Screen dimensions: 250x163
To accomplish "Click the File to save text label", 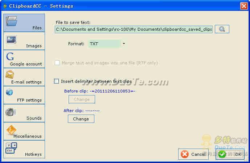I will tap(73, 22).
